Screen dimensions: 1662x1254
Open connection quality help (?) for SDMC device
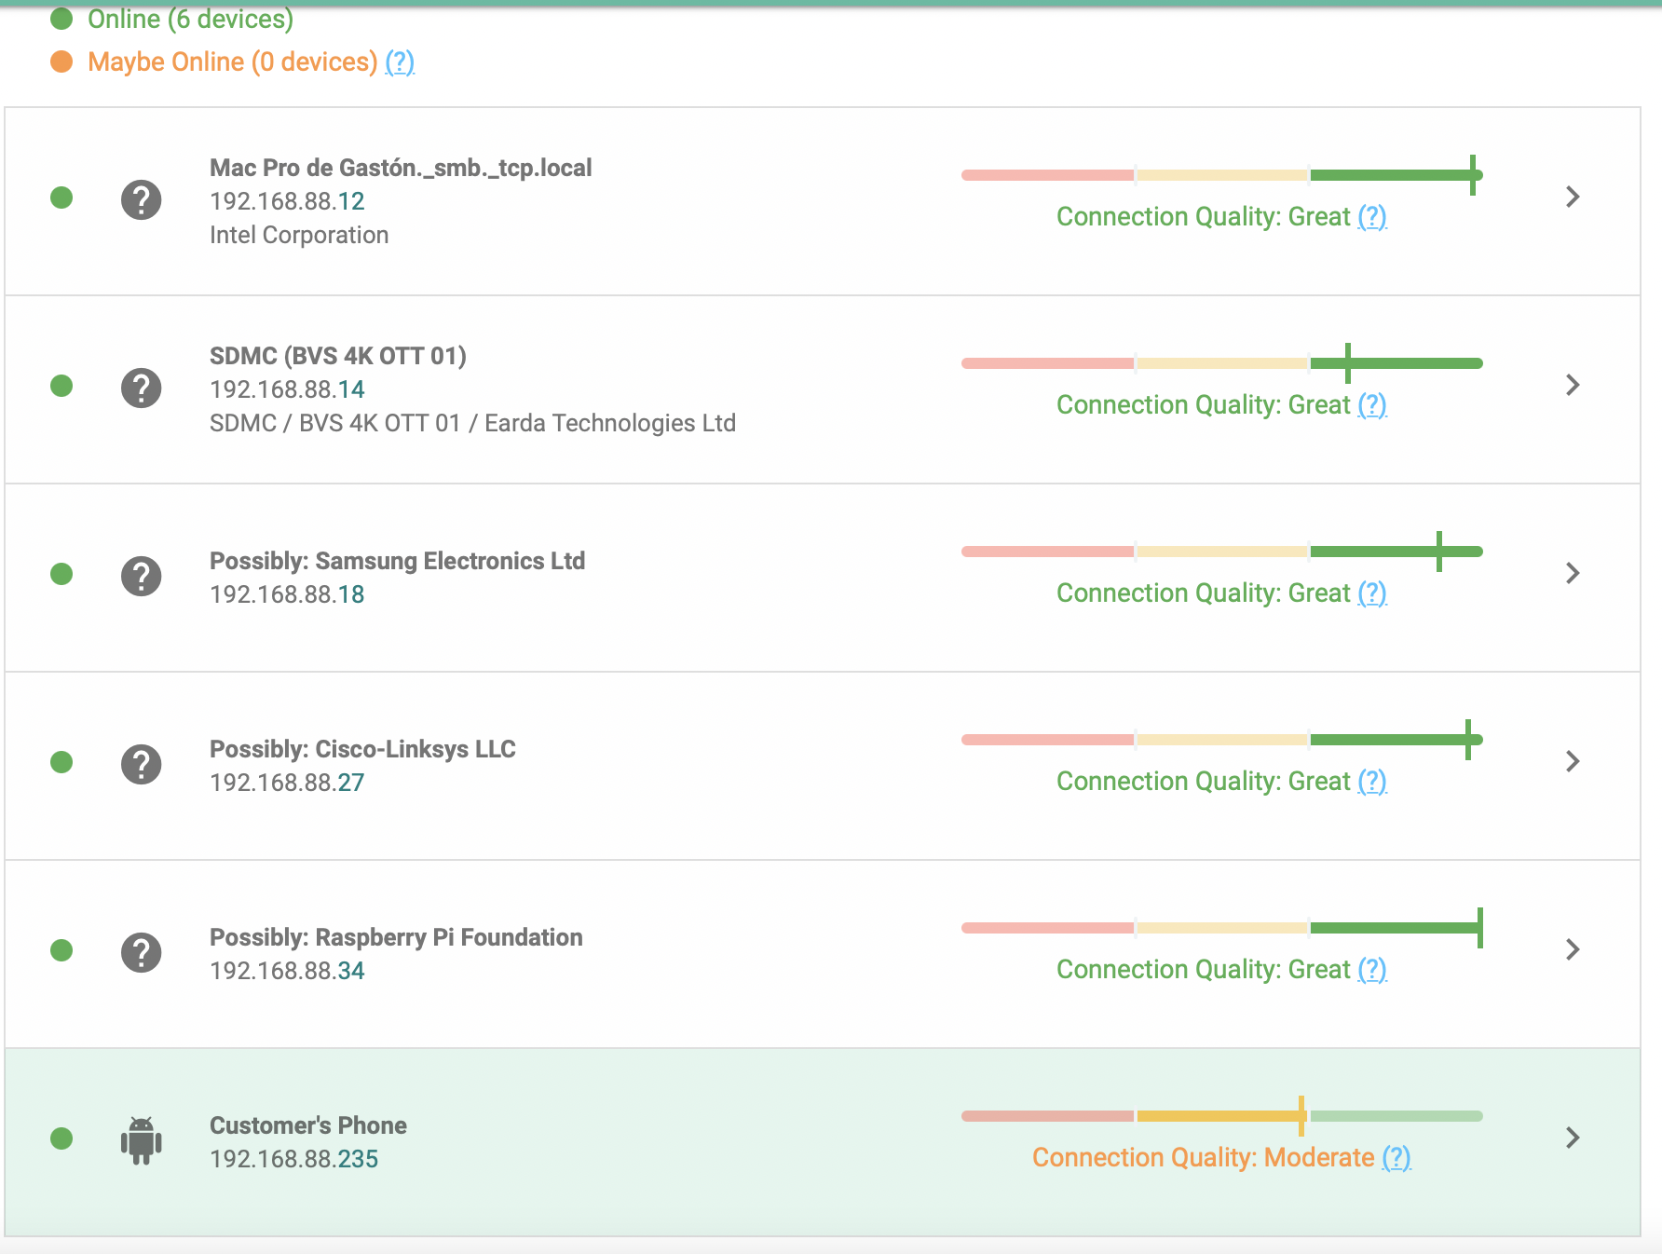pyautogui.click(x=1372, y=405)
